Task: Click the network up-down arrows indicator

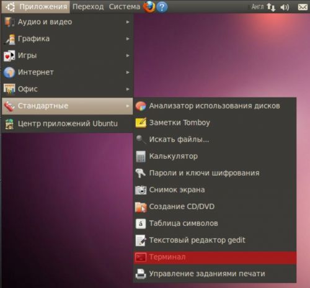Action: [271, 7]
